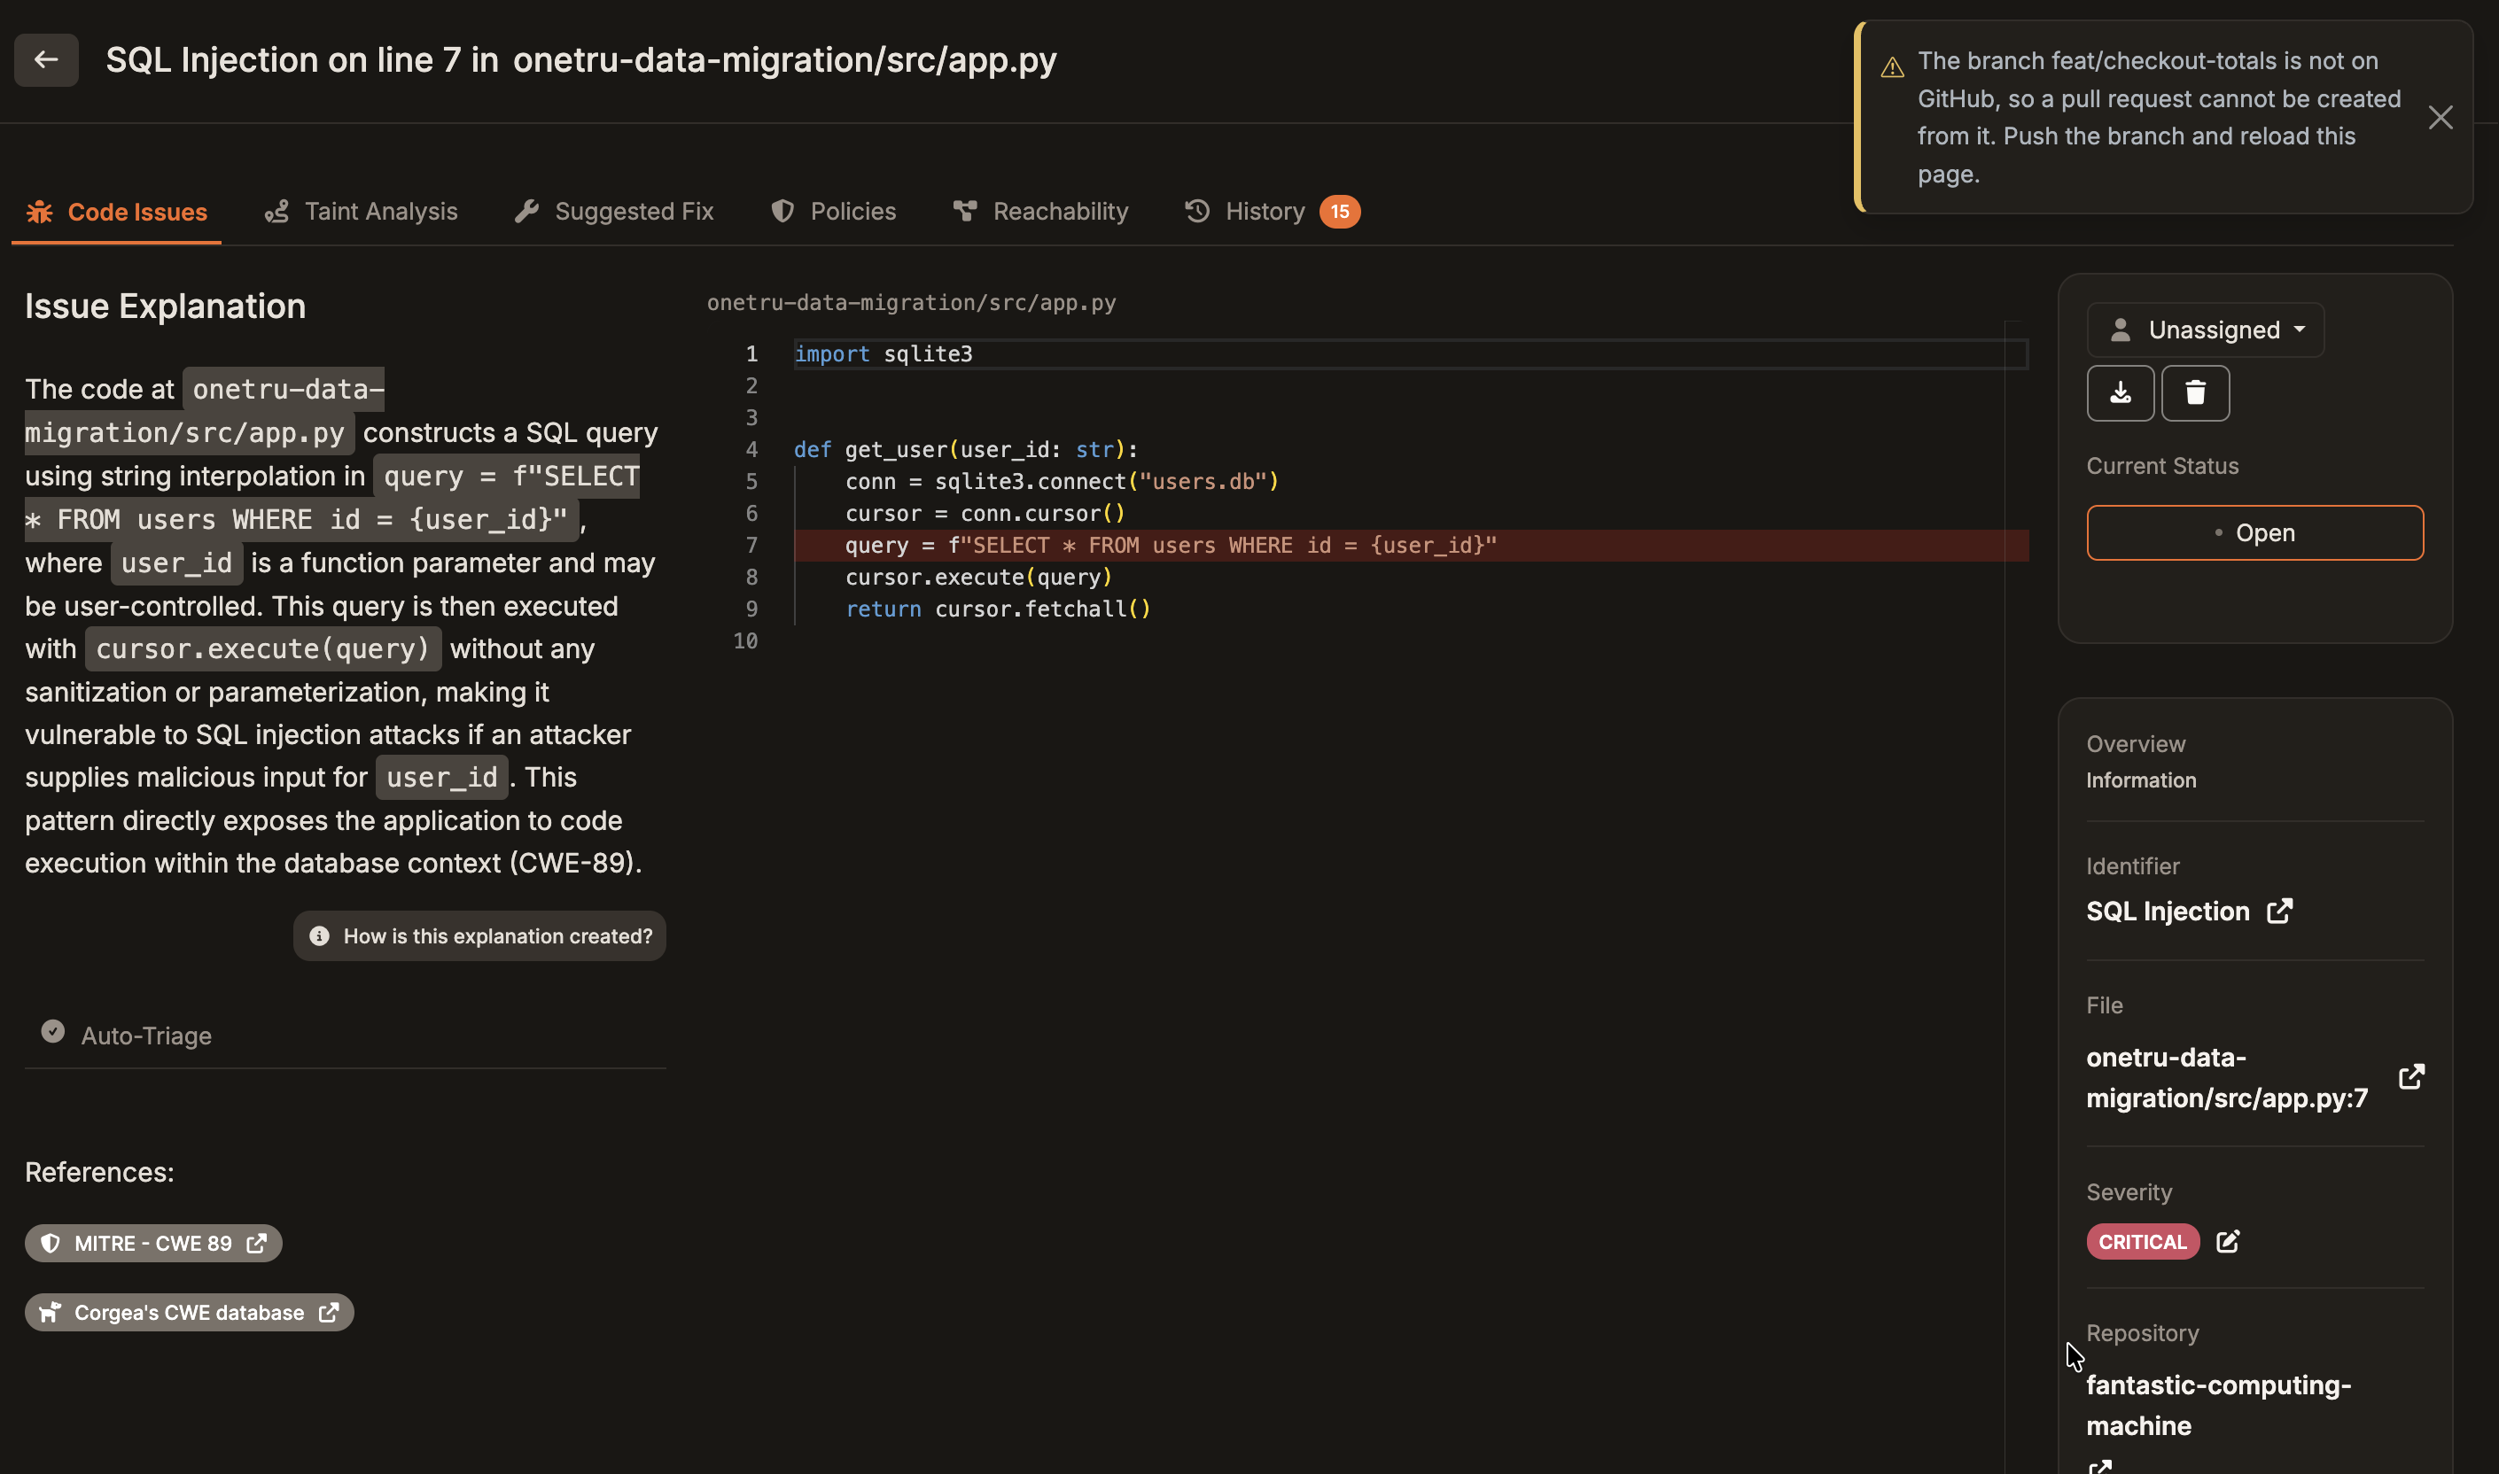
Task: Click the Reachability graph icon
Action: tap(965, 211)
